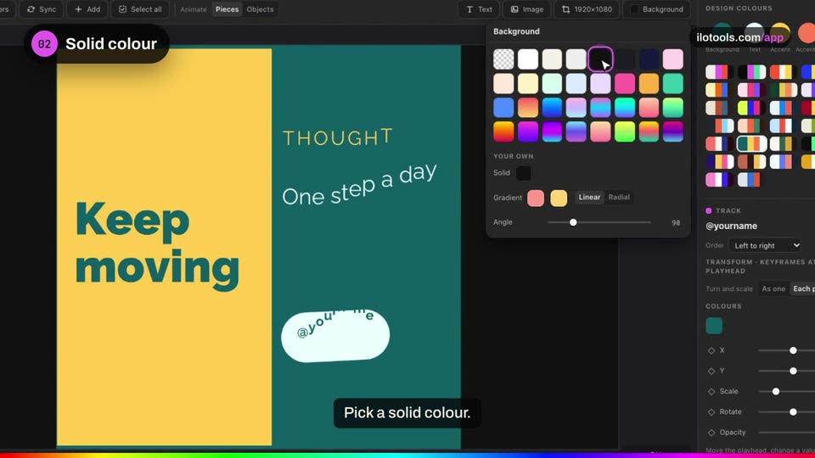Screen dimensions: 815x458
Task: Open the Order dropdown showing Left to right
Action: [x=765, y=246]
